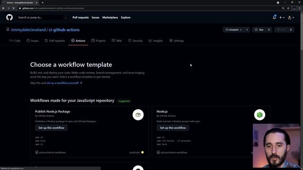Screen dimensions: 303x170
Task: Open Explore in the top navigation
Action: 125,17
